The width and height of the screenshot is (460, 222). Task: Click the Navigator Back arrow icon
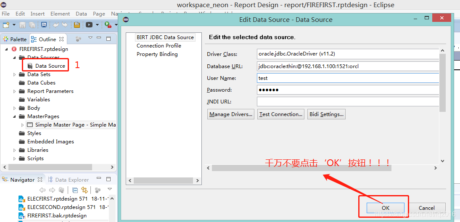click(x=42, y=190)
